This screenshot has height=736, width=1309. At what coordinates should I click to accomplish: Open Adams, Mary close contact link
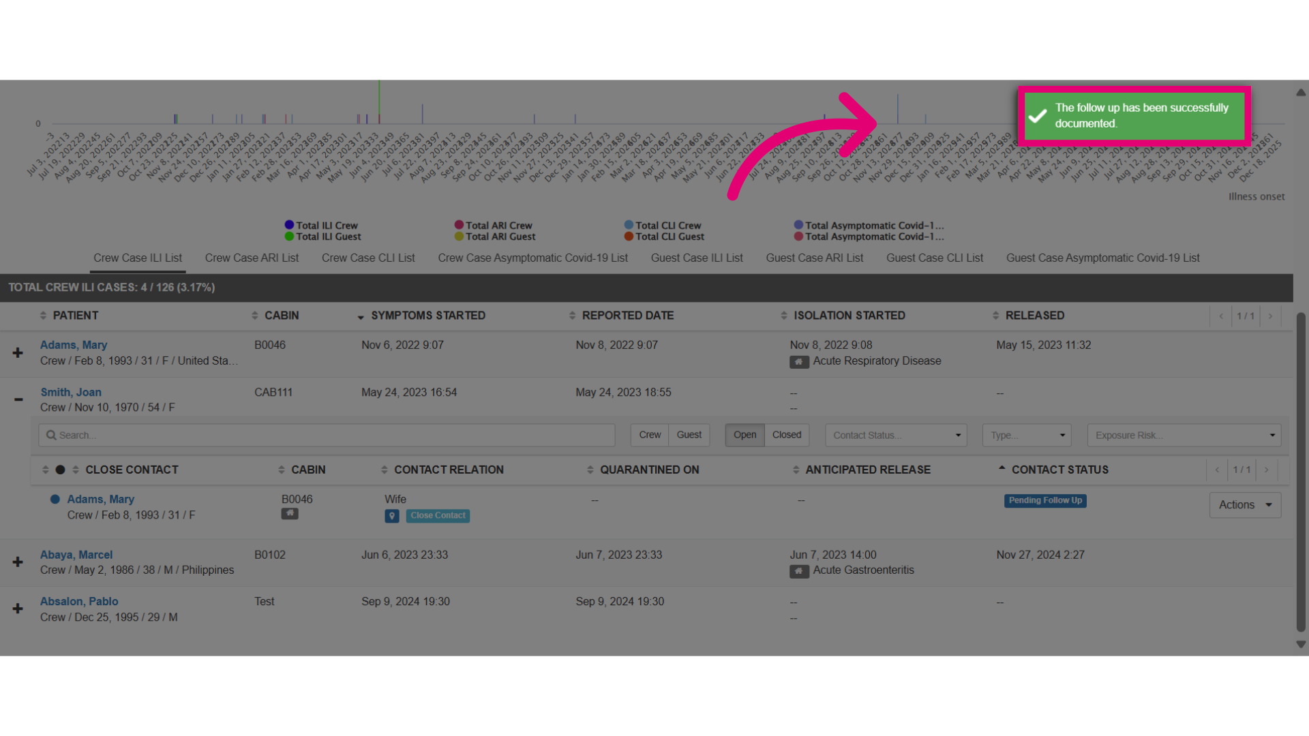click(x=101, y=500)
